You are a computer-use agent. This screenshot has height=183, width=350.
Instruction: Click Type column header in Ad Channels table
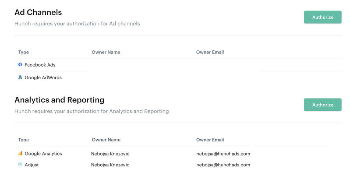pos(24,53)
